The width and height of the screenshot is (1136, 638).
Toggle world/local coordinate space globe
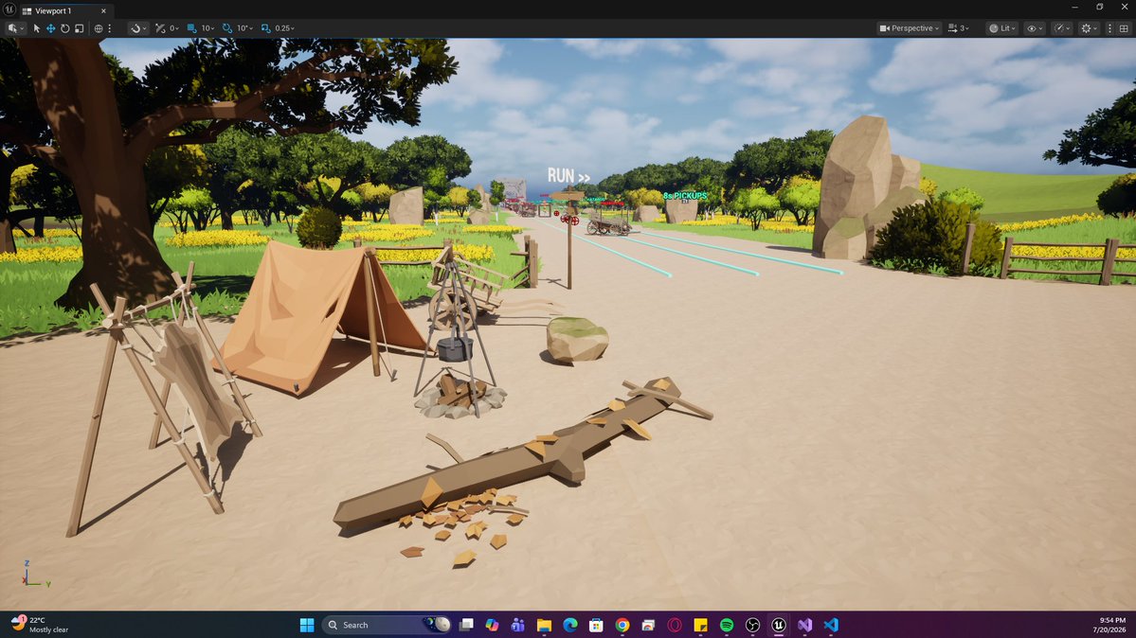click(x=99, y=28)
